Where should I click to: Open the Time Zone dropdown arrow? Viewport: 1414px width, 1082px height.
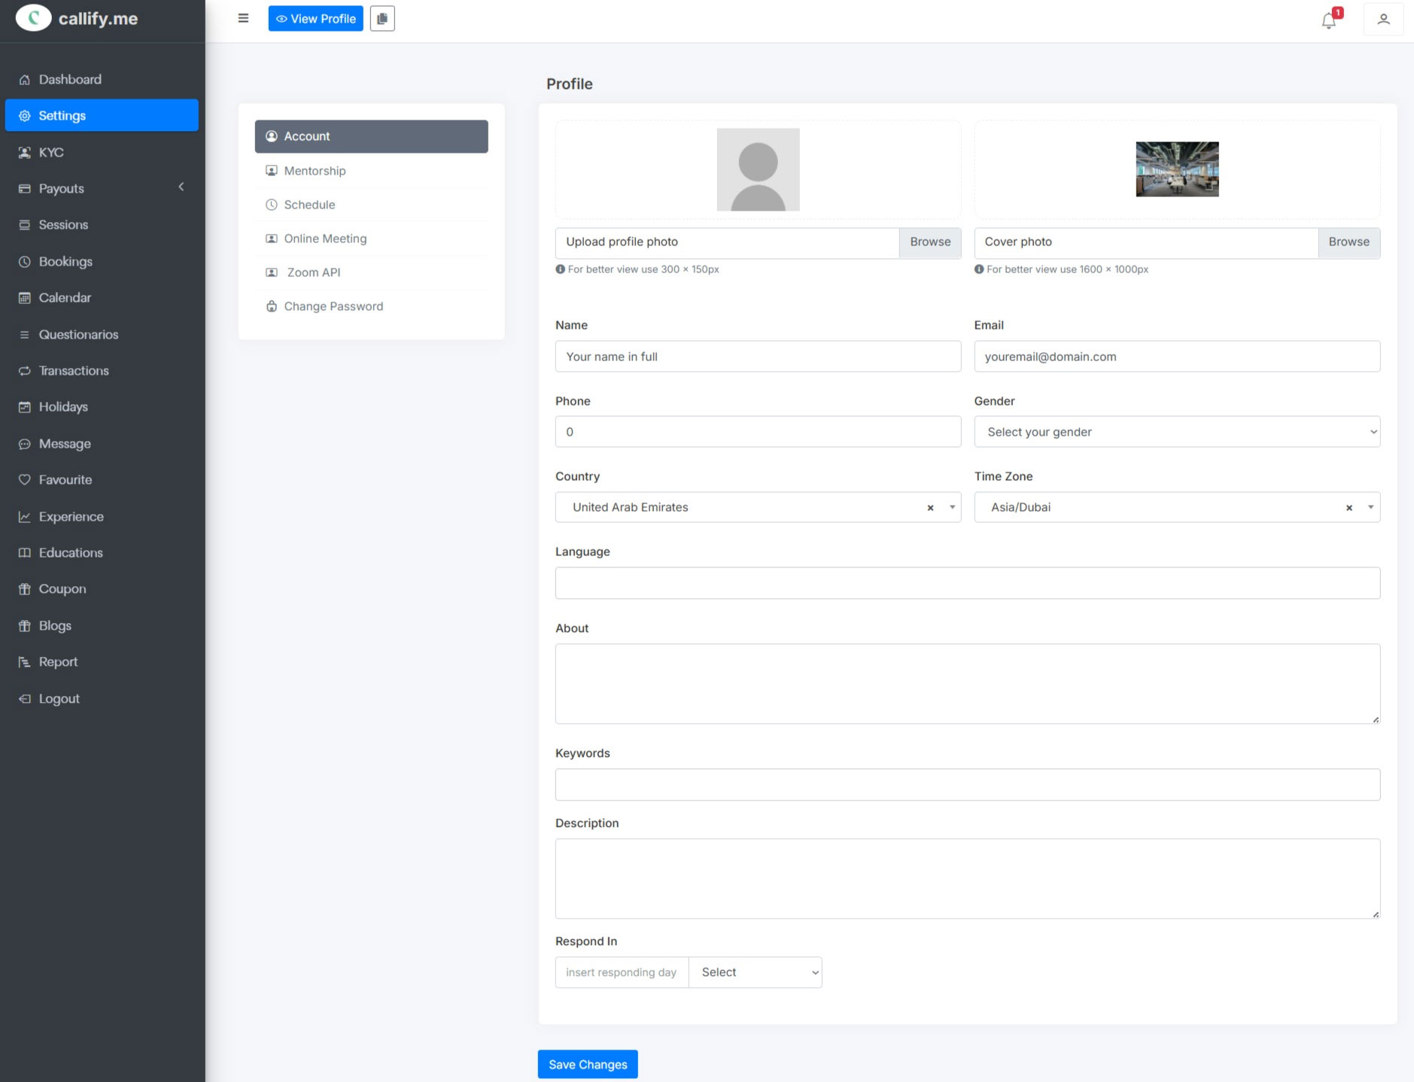(x=1370, y=507)
